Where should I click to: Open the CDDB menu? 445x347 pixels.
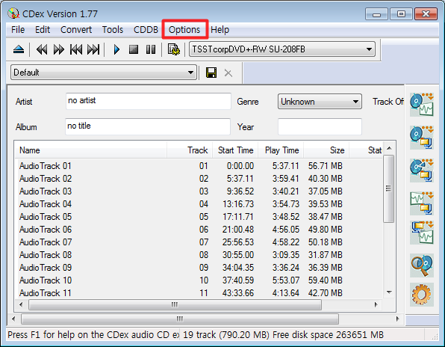click(x=146, y=30)
